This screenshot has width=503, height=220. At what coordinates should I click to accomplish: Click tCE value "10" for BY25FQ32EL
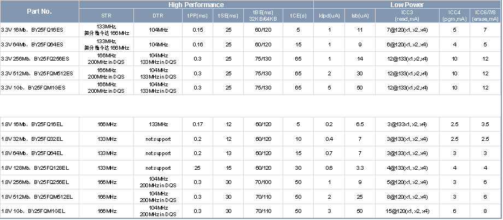click(x=298, y=139)
